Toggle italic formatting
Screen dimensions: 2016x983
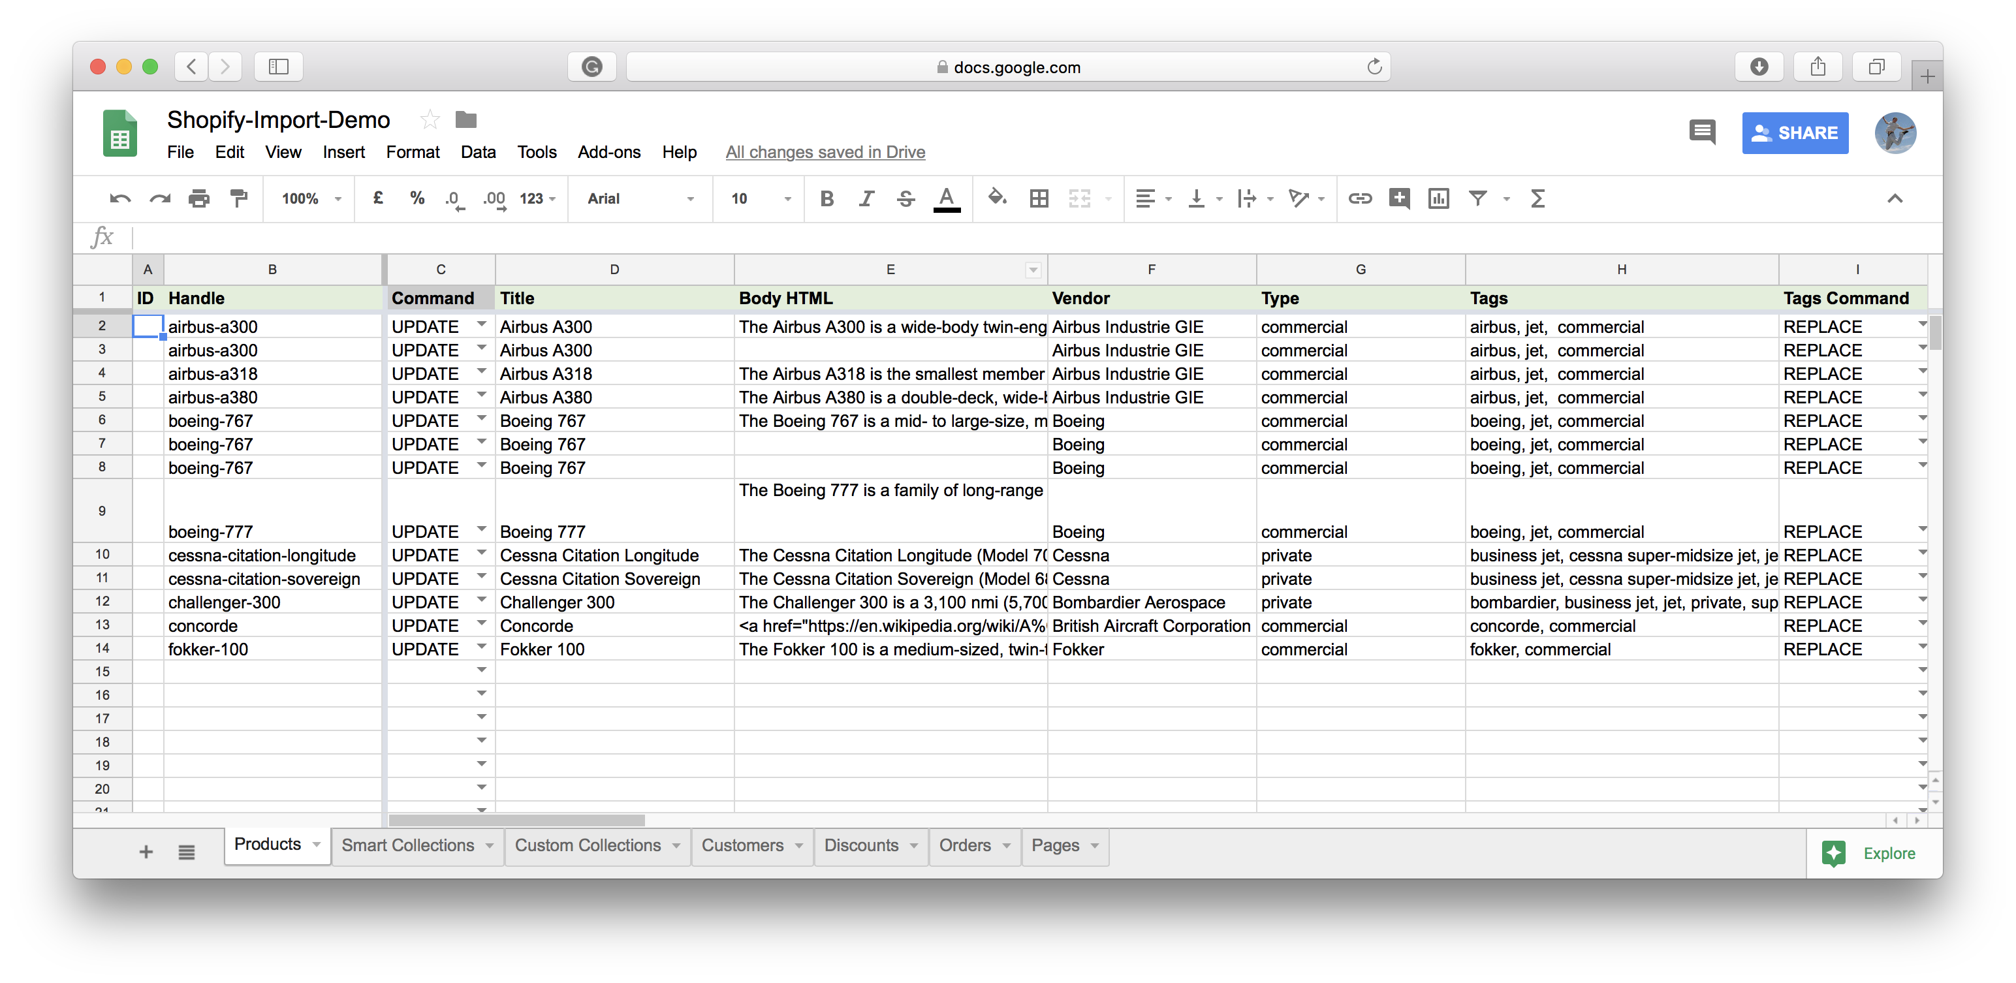tap(866, 199)
